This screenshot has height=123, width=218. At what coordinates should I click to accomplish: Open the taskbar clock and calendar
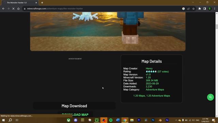(205, 120)
